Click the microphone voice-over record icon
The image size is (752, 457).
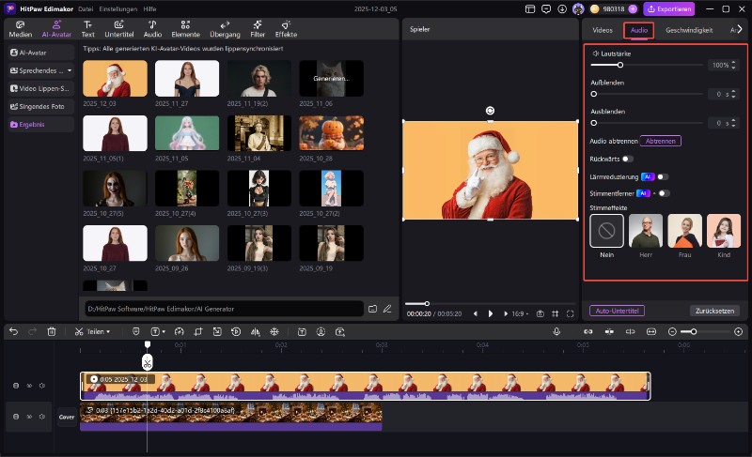point(556,331)
